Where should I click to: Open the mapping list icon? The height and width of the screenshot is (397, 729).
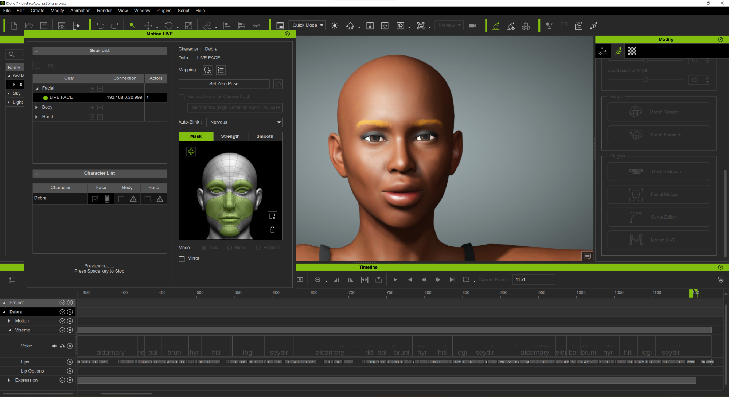click(221, 70)
